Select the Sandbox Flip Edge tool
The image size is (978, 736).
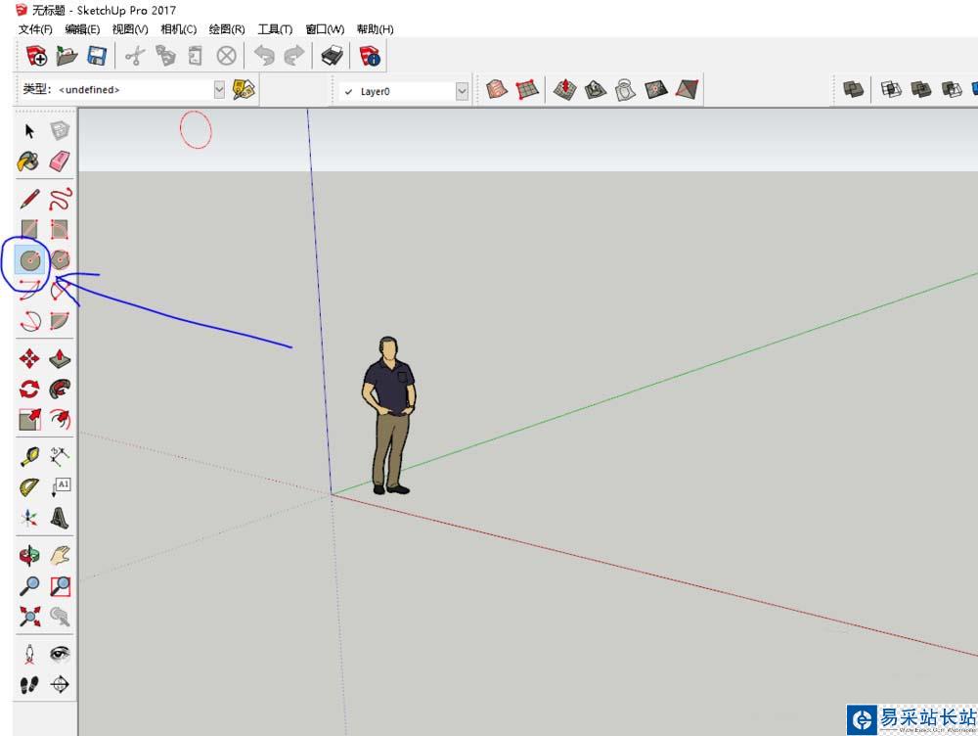687,89
